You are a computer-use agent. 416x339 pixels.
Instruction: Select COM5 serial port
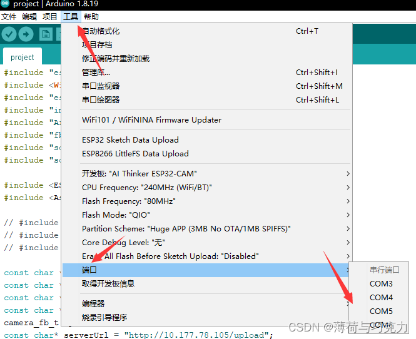pos(379,311)
